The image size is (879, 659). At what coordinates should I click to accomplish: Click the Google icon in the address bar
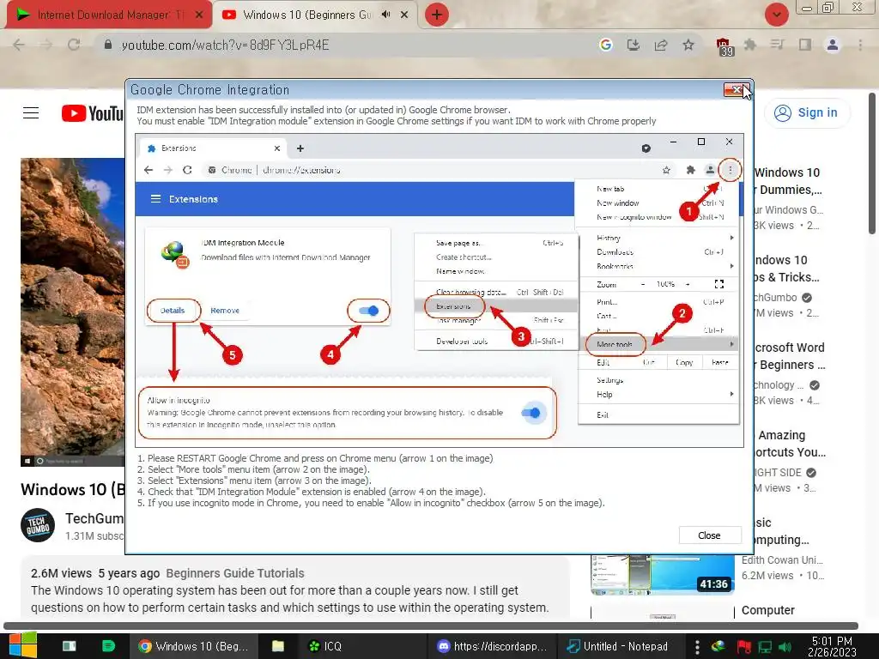[605, 45]
